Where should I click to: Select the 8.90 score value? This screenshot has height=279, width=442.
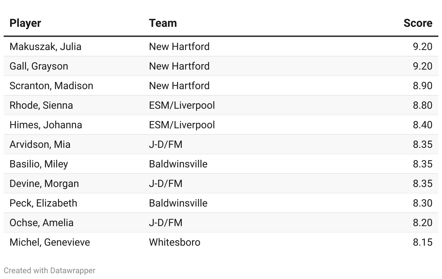(422, 86)
